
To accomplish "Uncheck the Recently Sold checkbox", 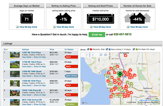I will pyautogui.click(x=88, y=49).
